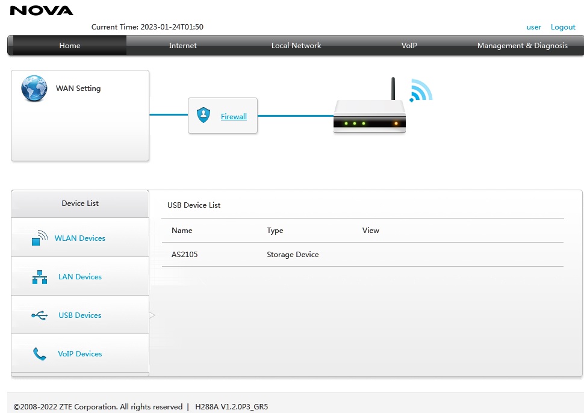
Task: Click the LAN Devices network icon
Action: point(40,277)
